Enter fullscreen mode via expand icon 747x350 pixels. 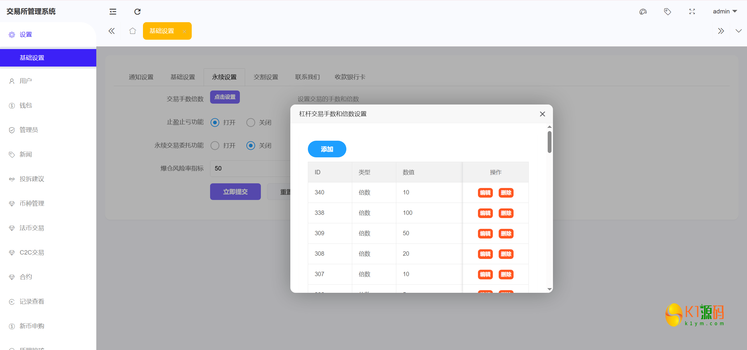point(692,11)
